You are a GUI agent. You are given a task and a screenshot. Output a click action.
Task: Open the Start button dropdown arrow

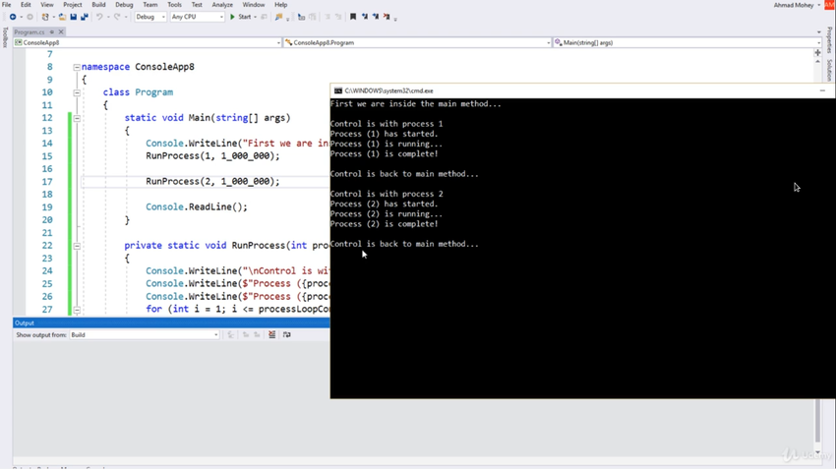click(255, 17)
